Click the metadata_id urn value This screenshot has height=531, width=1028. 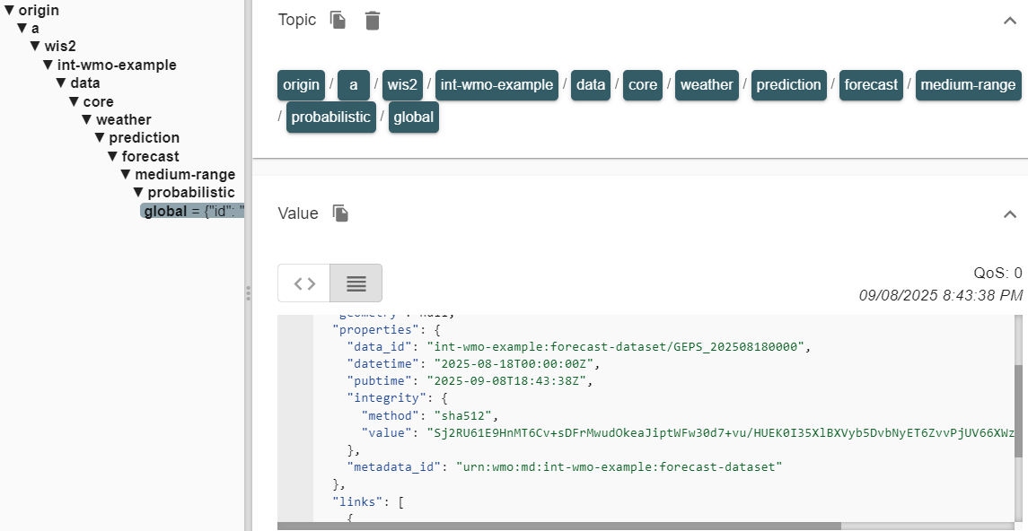[x=619, y=466]
